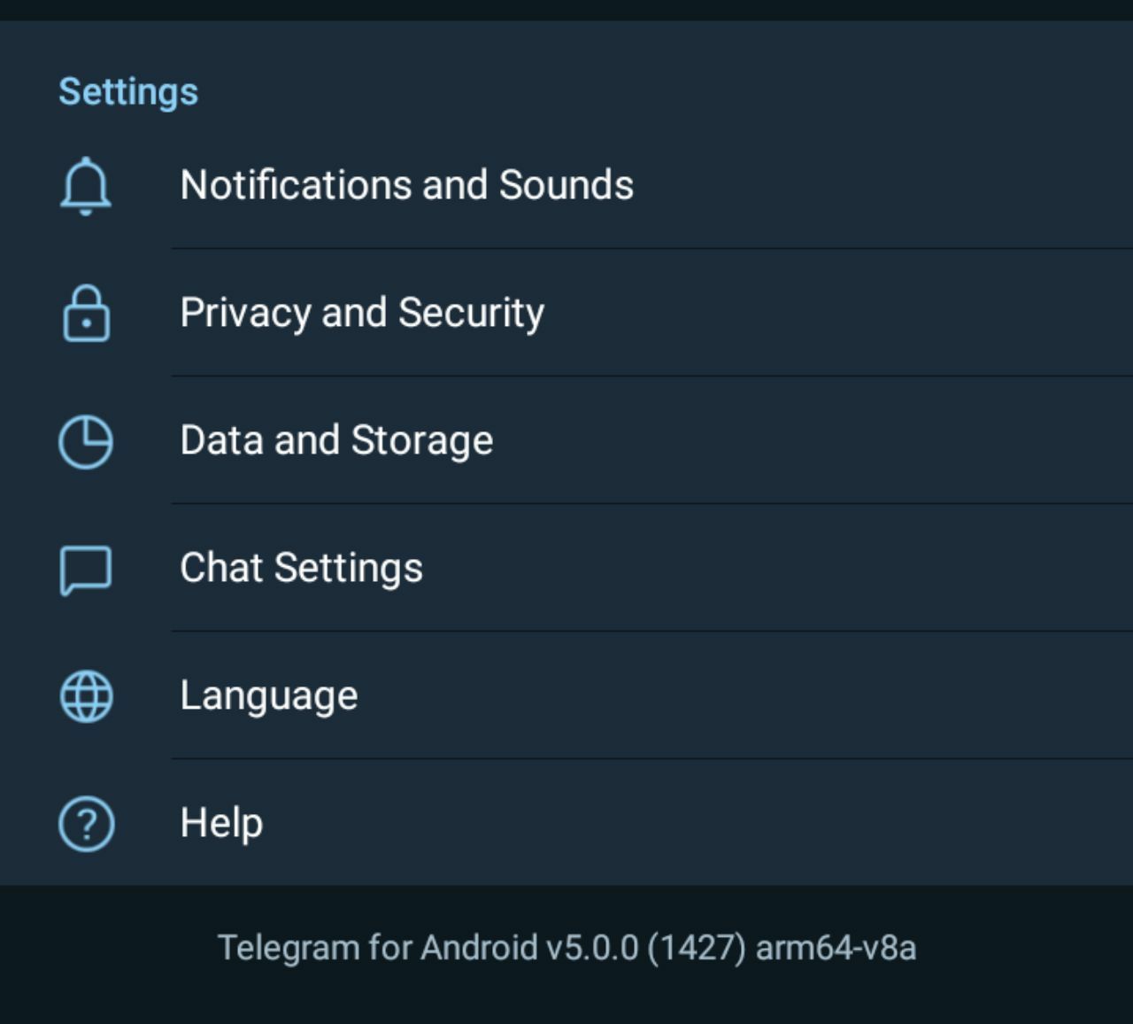Click the globe language icon
This screenshot has height=1024, width=1133.
(86, 696)
